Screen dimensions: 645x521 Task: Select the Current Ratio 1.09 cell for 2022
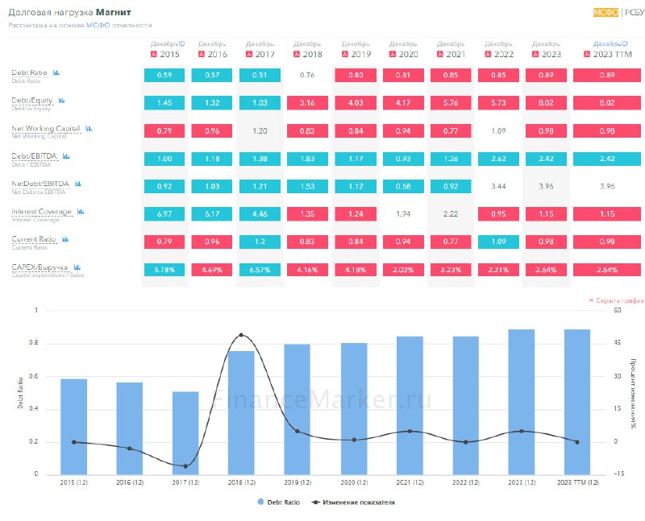click(x=498, y=242)
